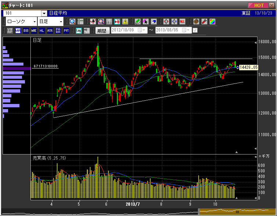Open the end date 2013/08/05 calendar picker

[187, 31]
